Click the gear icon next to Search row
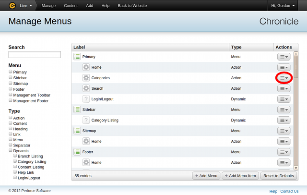 [86, 88]
